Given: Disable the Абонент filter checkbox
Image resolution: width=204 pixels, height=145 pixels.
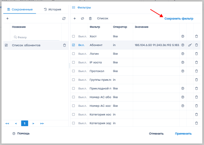Looking at the screenshot, I should (73, 45).
